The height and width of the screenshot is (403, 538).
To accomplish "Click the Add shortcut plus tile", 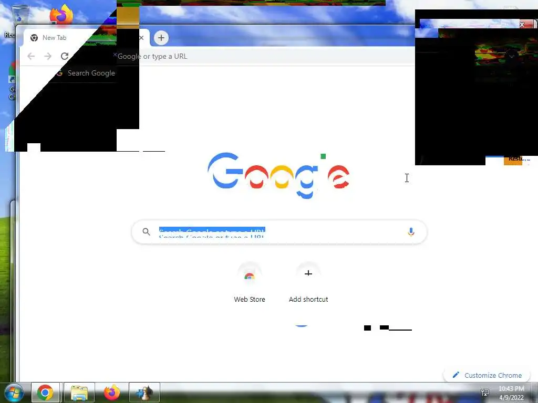I will tap(308, 273).
